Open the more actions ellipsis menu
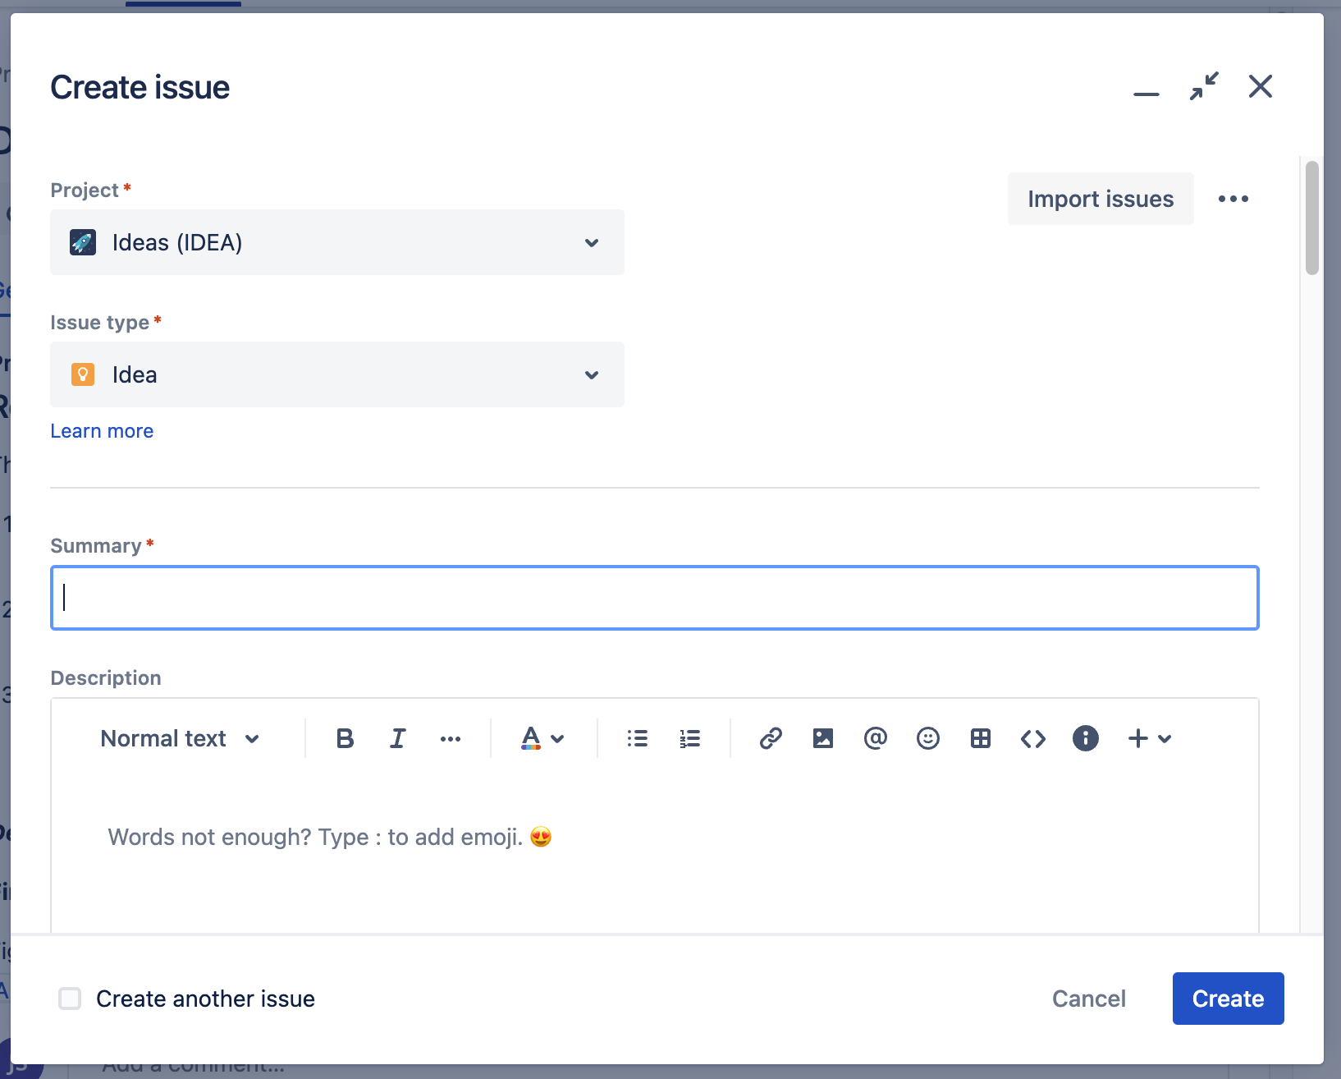 (x=1233, y=198)
